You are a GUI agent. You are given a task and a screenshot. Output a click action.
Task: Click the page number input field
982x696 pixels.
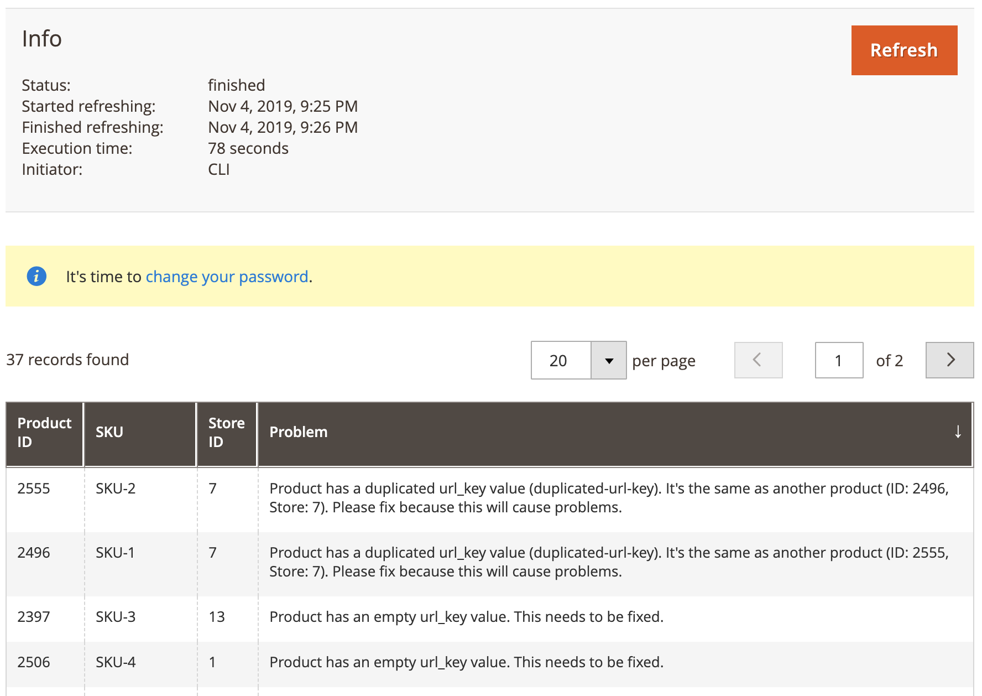(x=839, y=360)
